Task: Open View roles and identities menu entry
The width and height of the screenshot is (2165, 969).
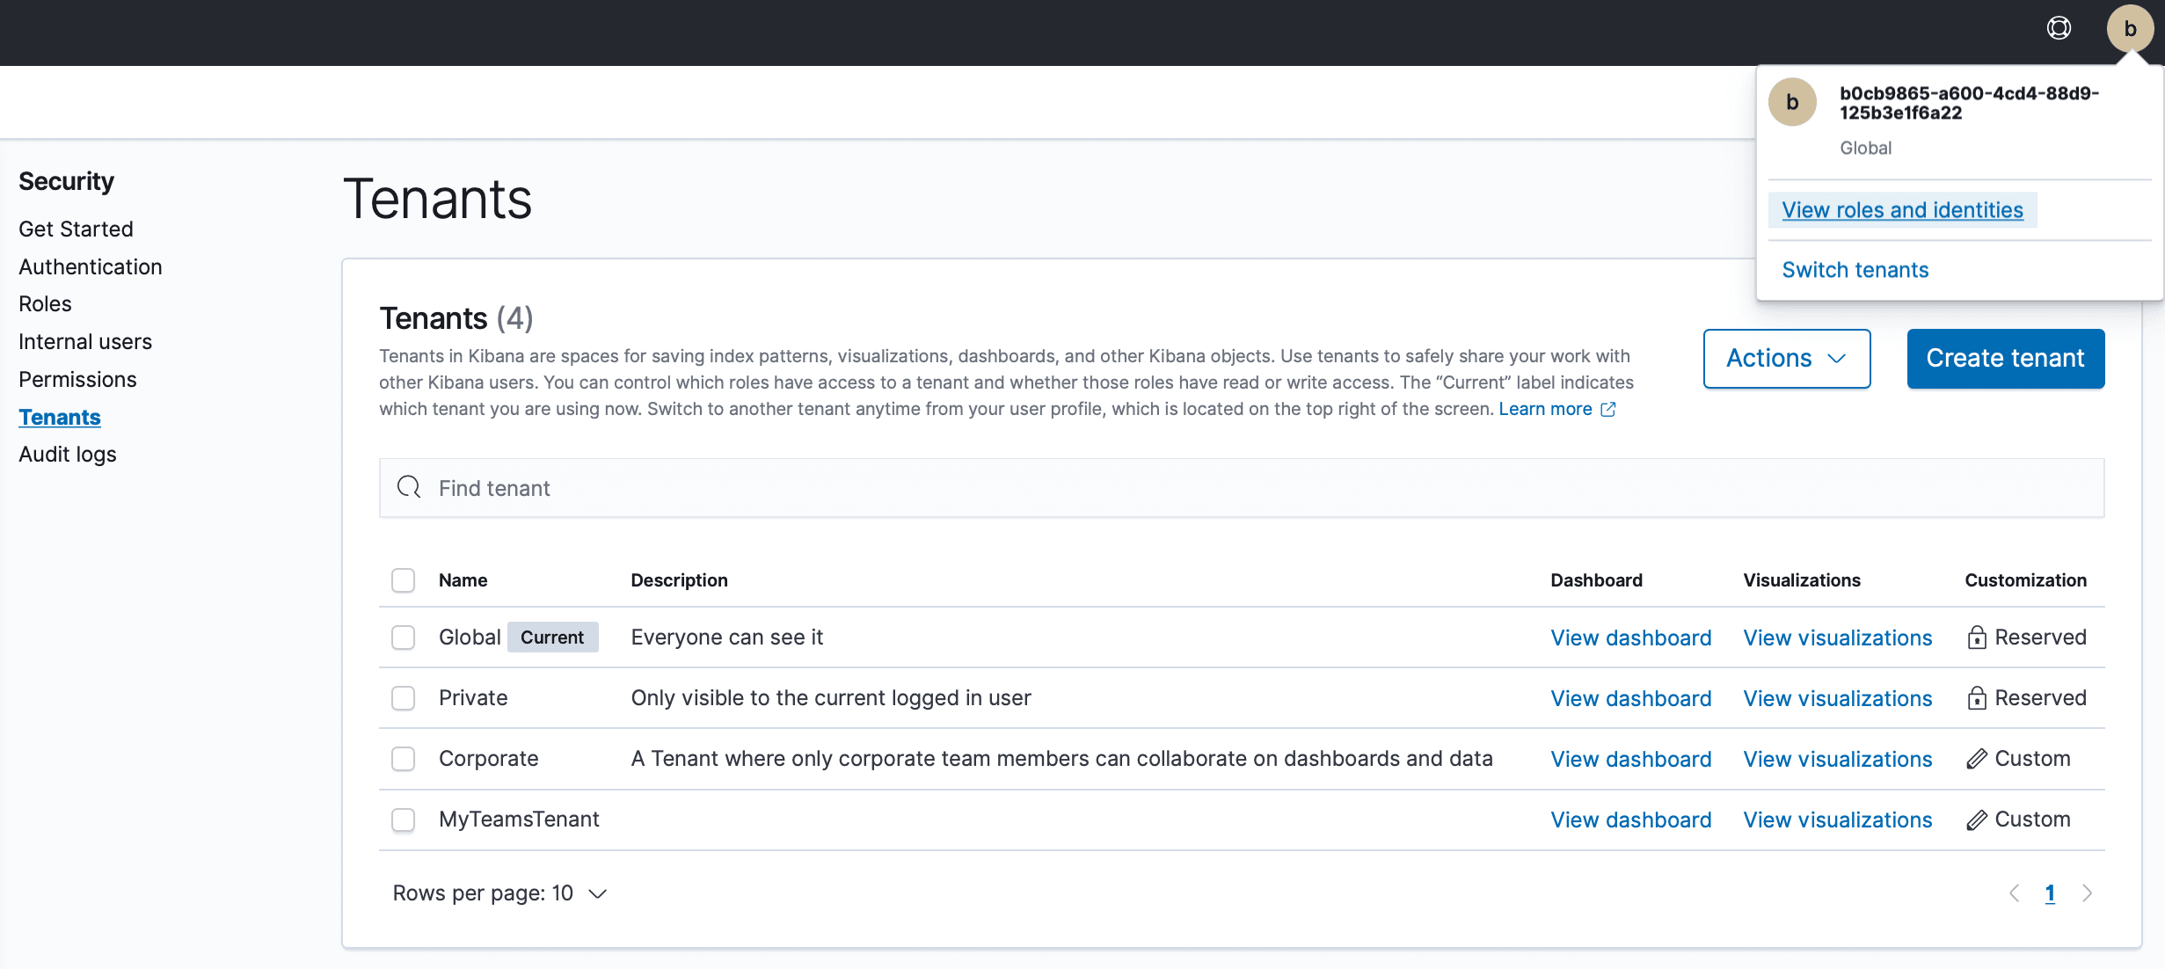Action: 1902,210
